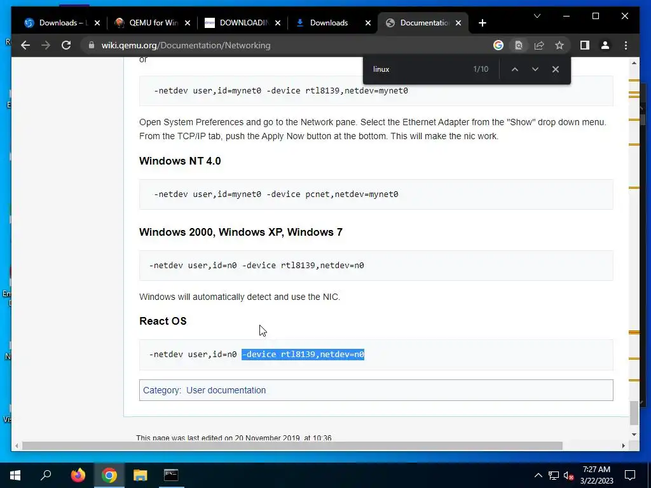The width and height of the screenshot is (651, 488).
Task: Open File Explorer from the taskbar
Action: point(140,475)
